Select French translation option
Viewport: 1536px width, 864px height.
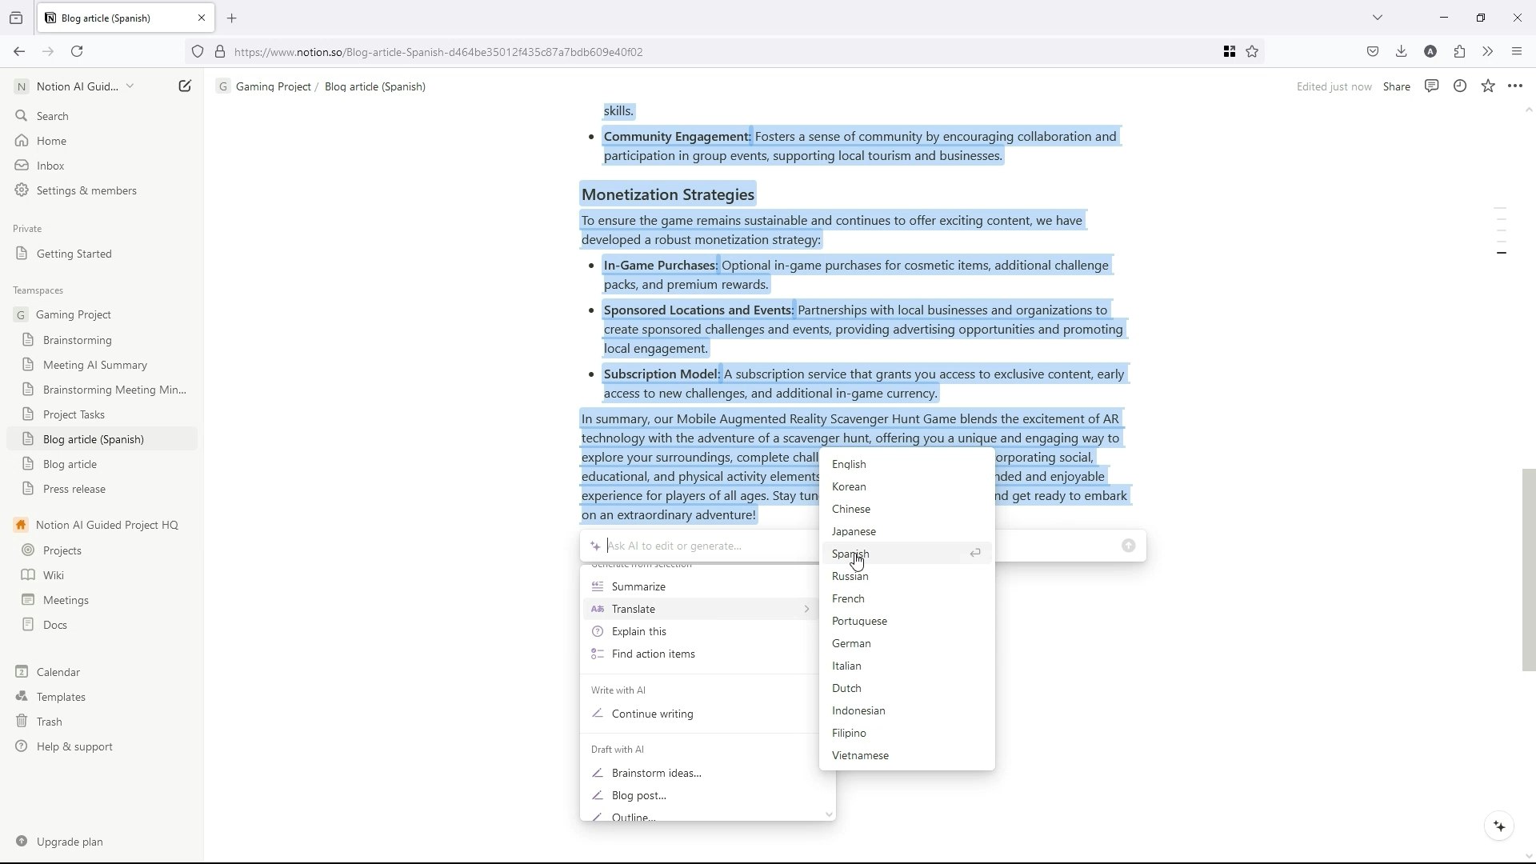click(848, 598)
